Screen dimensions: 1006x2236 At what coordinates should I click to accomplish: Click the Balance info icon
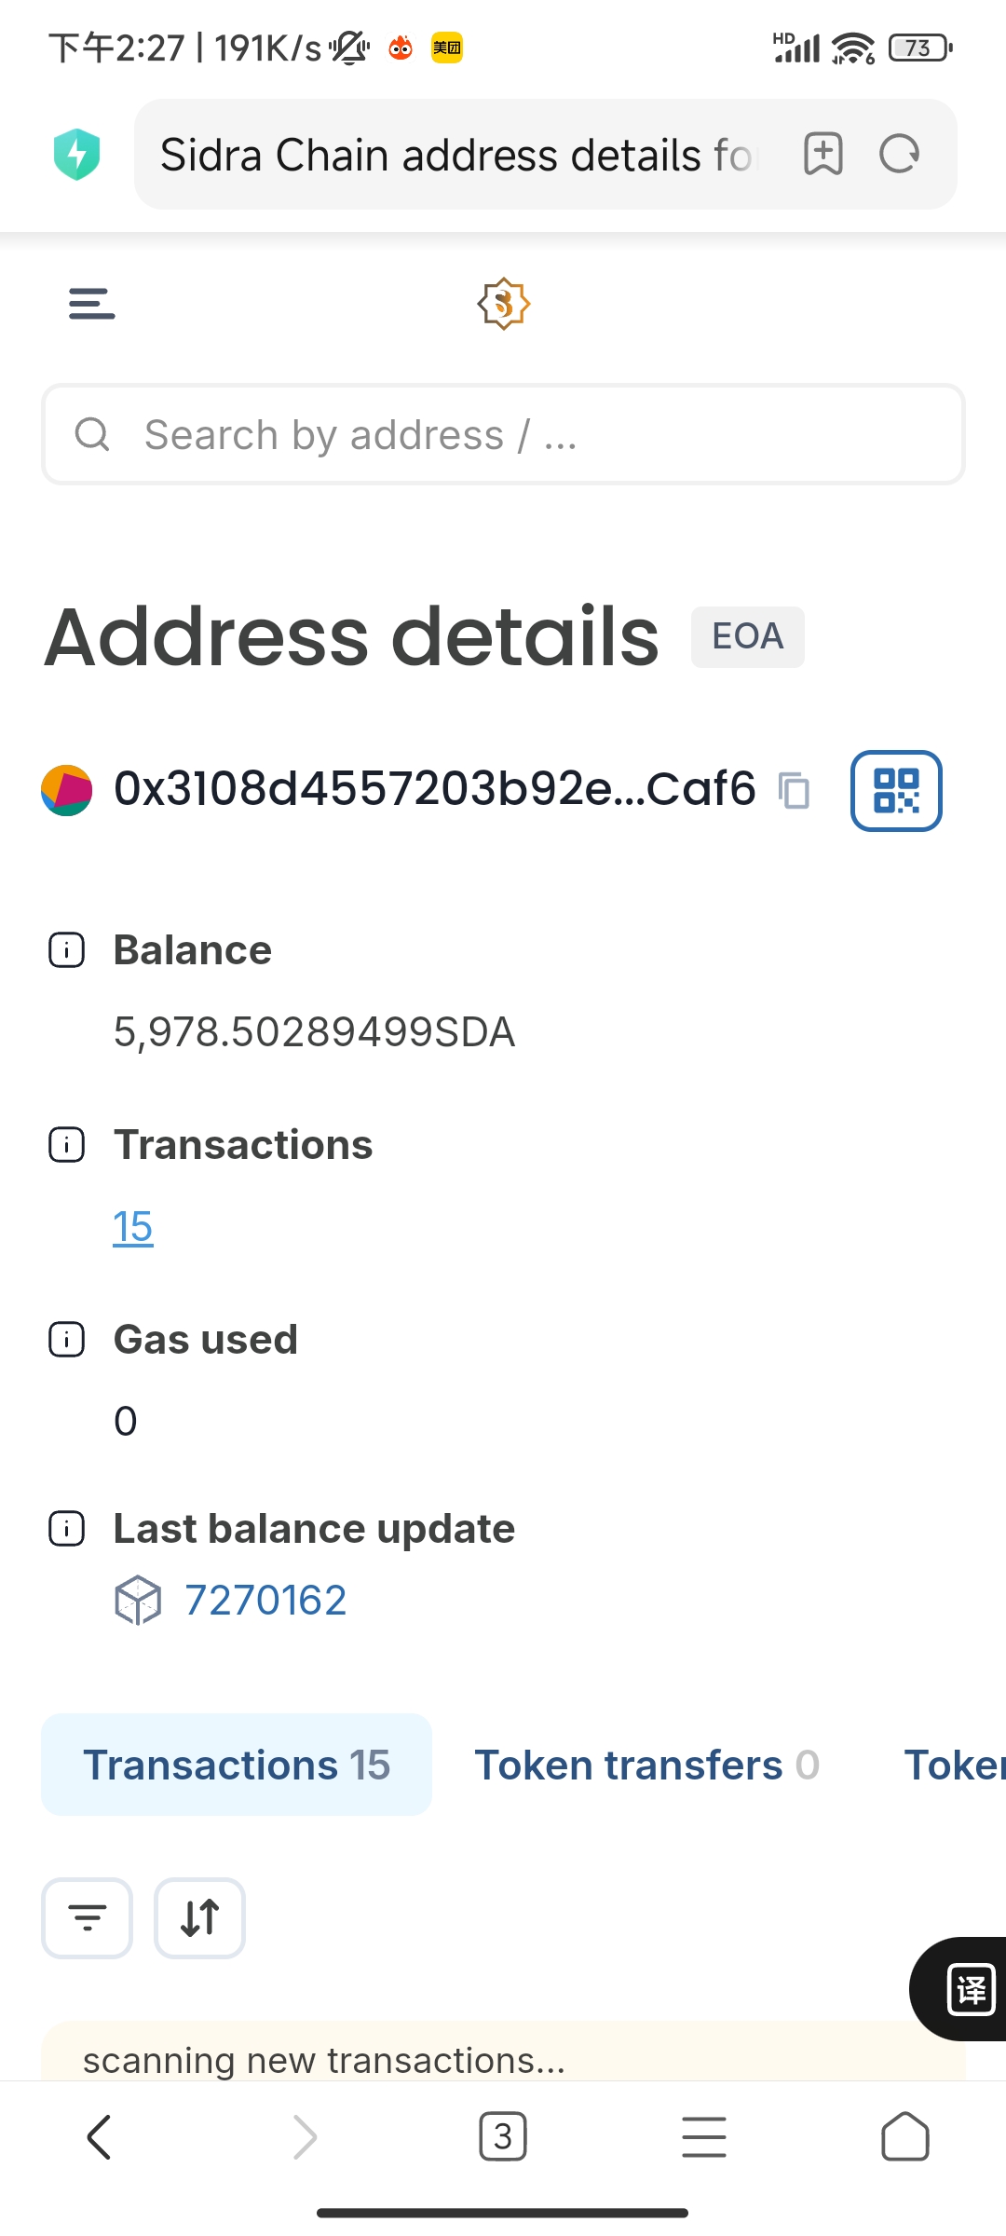pos(66,950)
